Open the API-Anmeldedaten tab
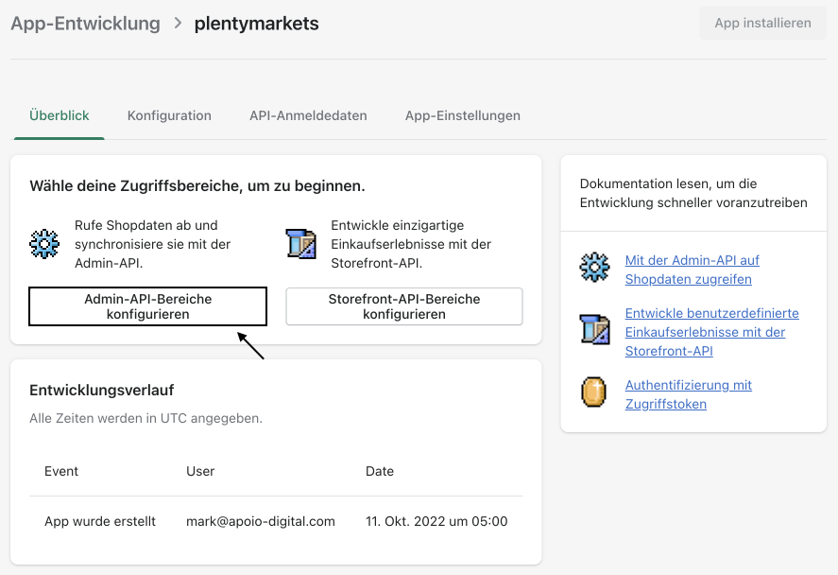Screen dimensions: 838x575 click(308, 115)
